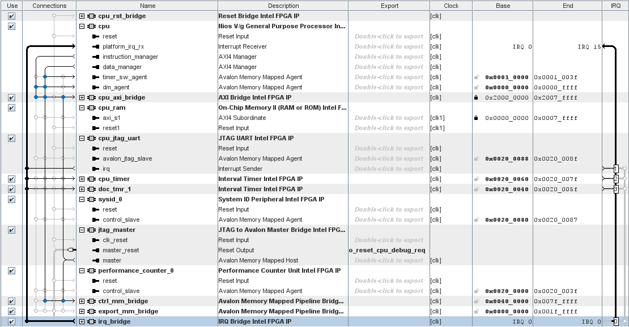Select the IRQ number 3 box for doc_tmr_1
Screen dimensions: 629x327
[616, 189]
